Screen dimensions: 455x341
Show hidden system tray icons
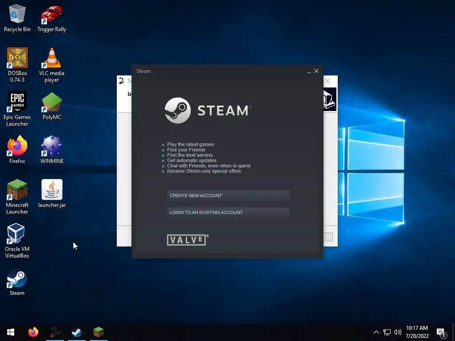(376, 332)
